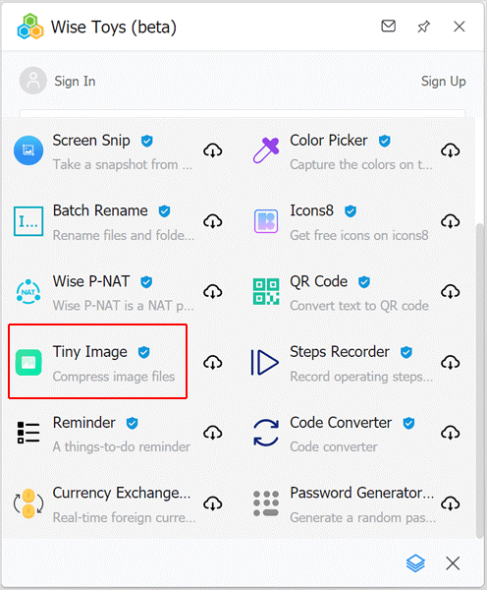Dismiss the bottom bar with X

pos(453,563)
